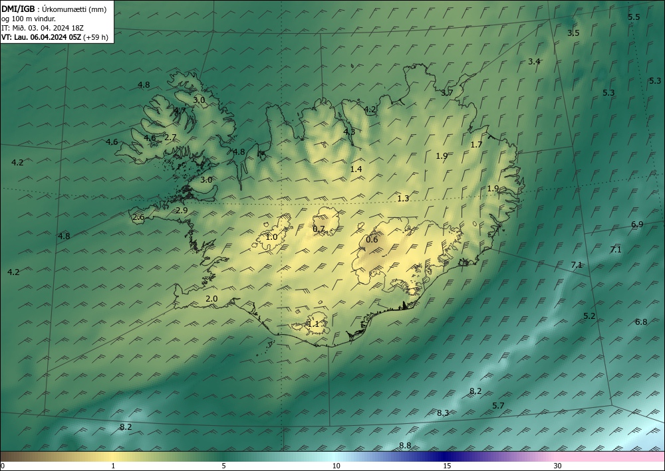The height and width of the screenshot is (471, 665).
Task: Click the 'og 100 m vindur.' caption line
Action: (29, 19)
